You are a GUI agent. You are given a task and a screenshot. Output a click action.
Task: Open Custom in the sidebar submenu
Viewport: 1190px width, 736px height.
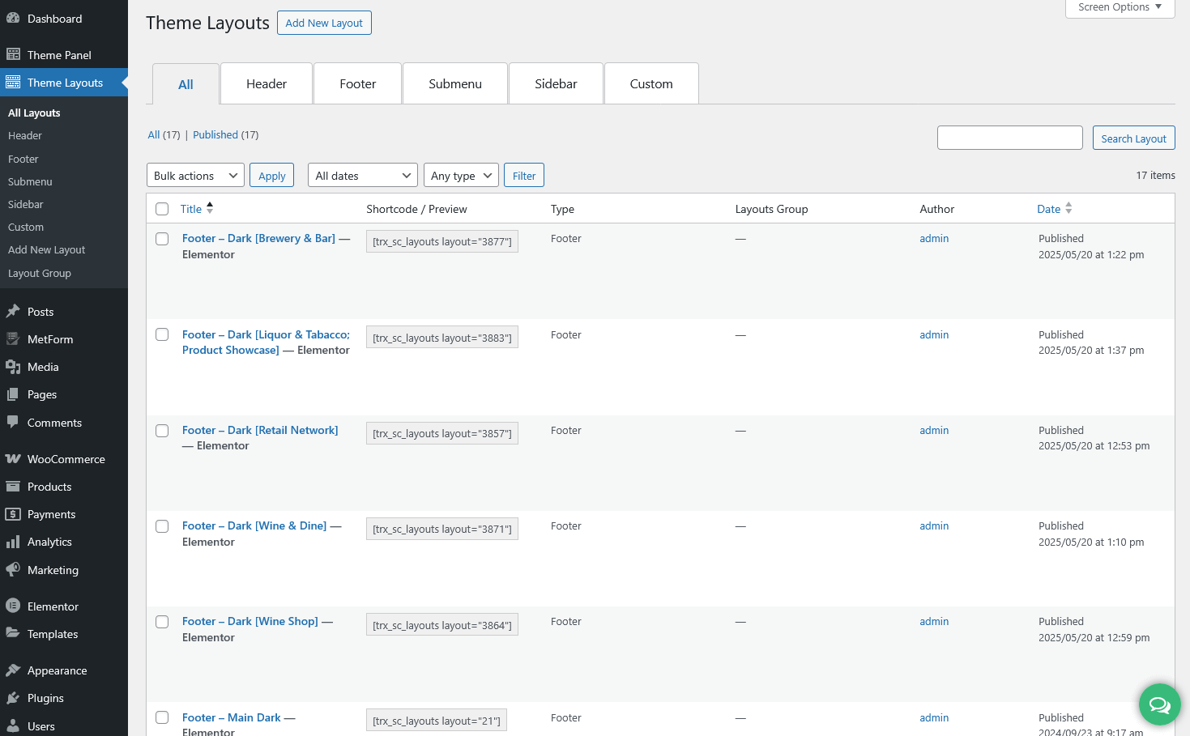26,227
